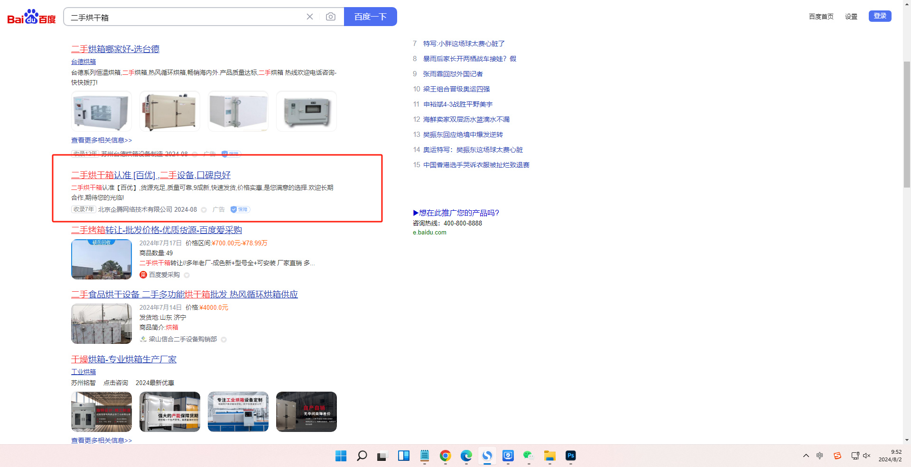This screenshot has width=911, height=467.
Task: Open the first 台德 oven product thumbnail
Action: click(x=102, y=111)
